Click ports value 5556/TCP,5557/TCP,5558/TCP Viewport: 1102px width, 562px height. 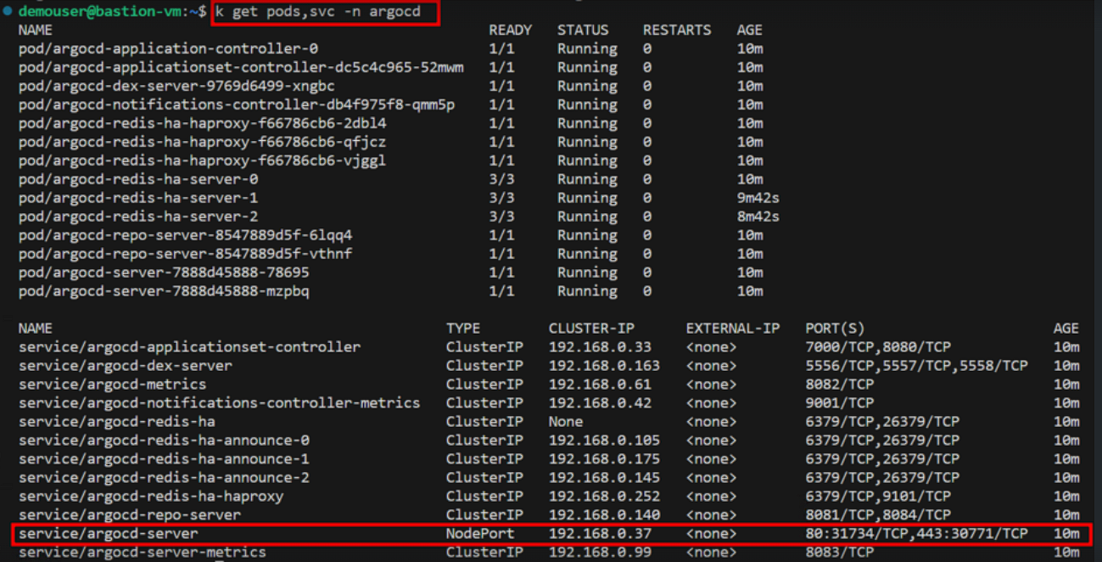click(916, 365)
